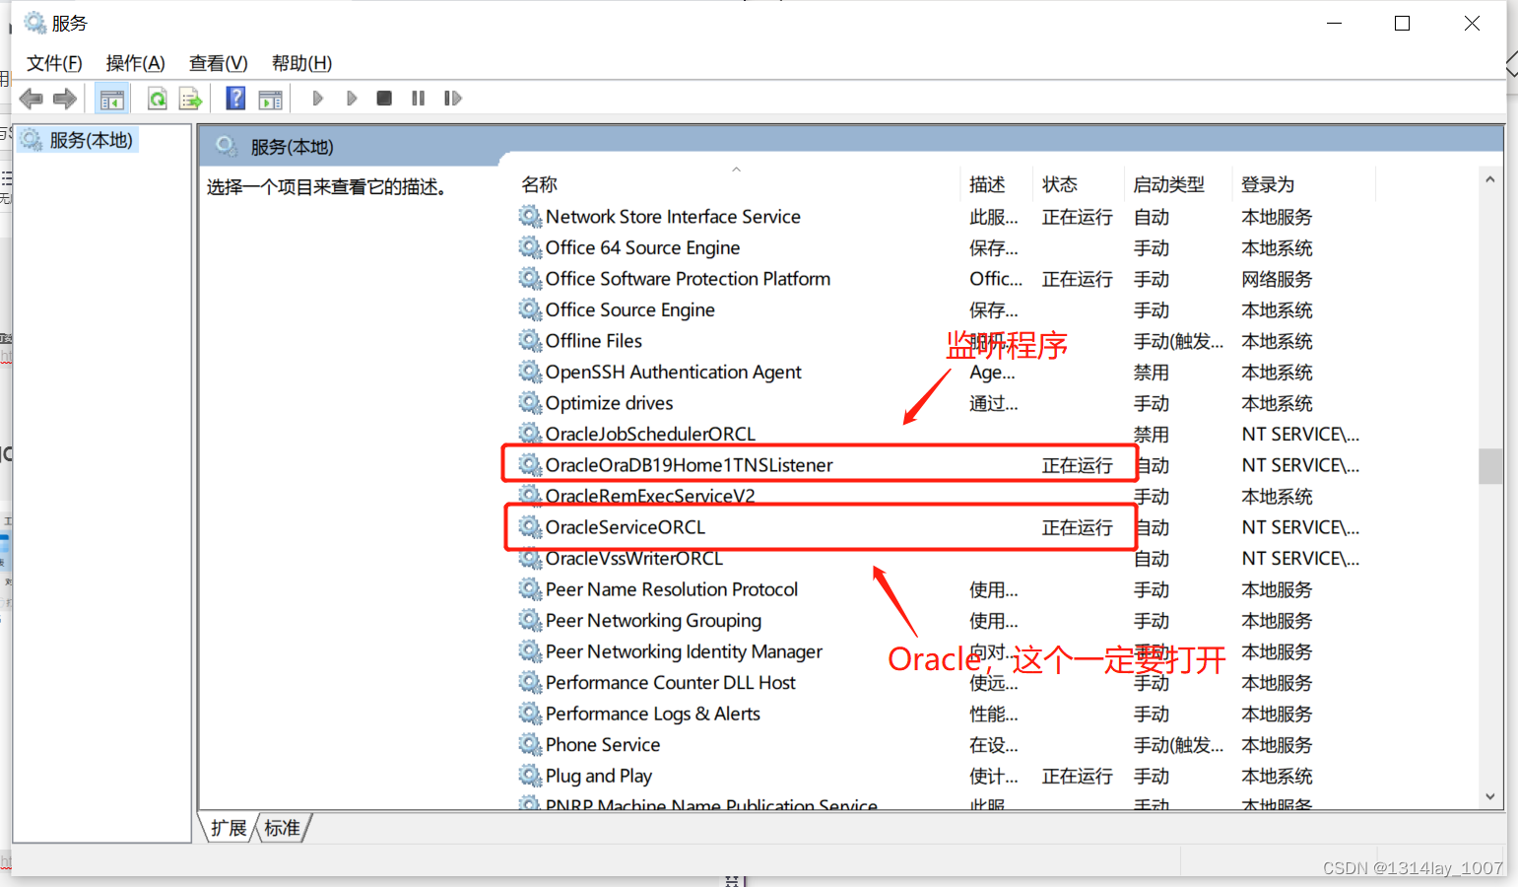Pause the service with the pause icon

coord(419,99)
